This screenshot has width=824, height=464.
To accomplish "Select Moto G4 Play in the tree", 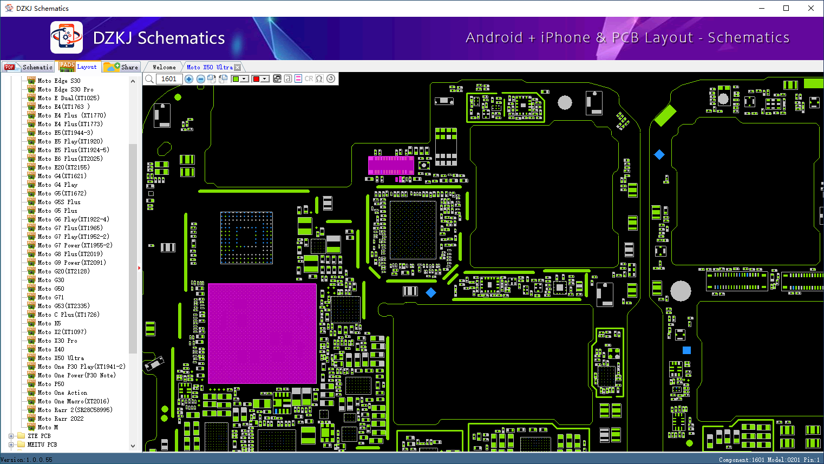I will [57, 185].
